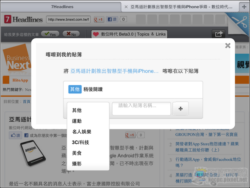Image resolution: width=250 pixels, height=188 pixels.
Task: Vote No for similar articles
Action: pos(71,34)
